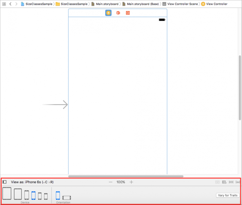The width and height of the screenshot is (242, 205).
Task: Choose the second iPad device icon
Action: click(x=18, y=194)
